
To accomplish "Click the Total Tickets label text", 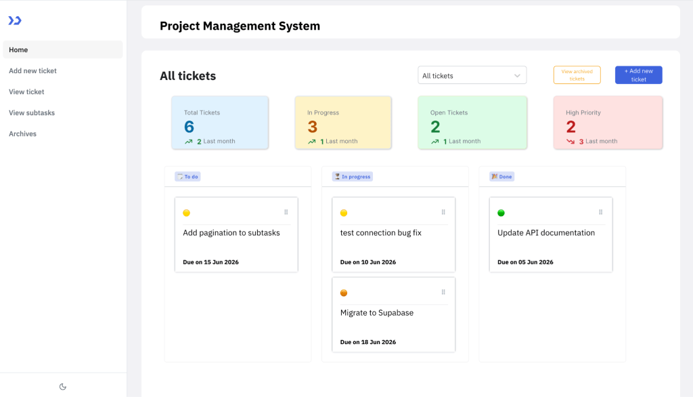I will tap(202, 112).
